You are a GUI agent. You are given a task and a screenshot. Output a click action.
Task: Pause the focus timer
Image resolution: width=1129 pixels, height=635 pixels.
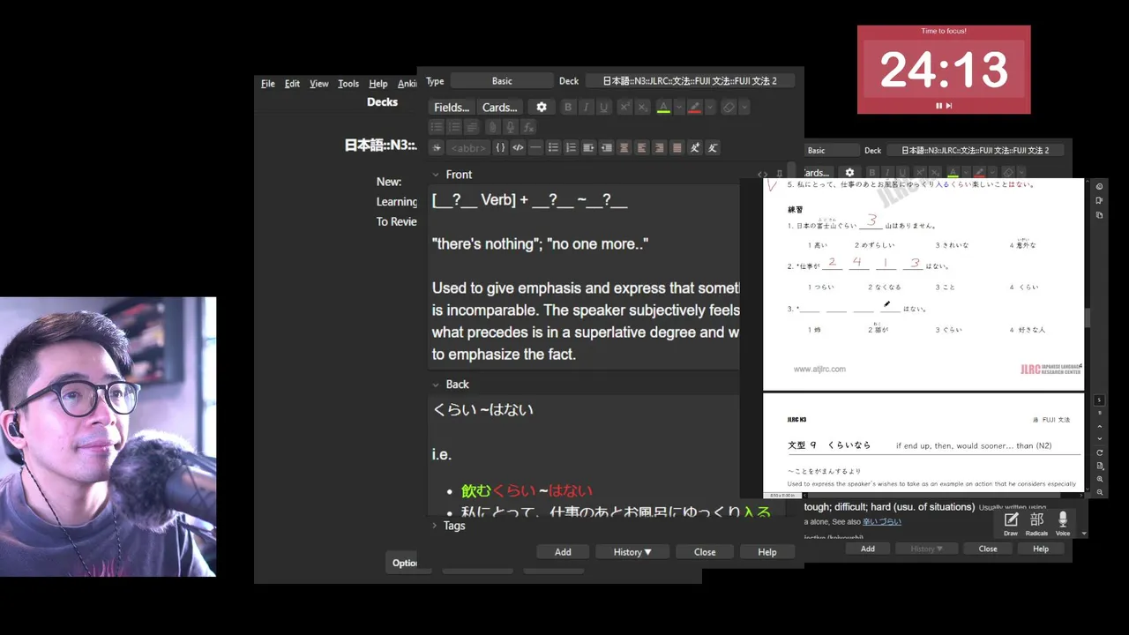click(x=938, y=106)
